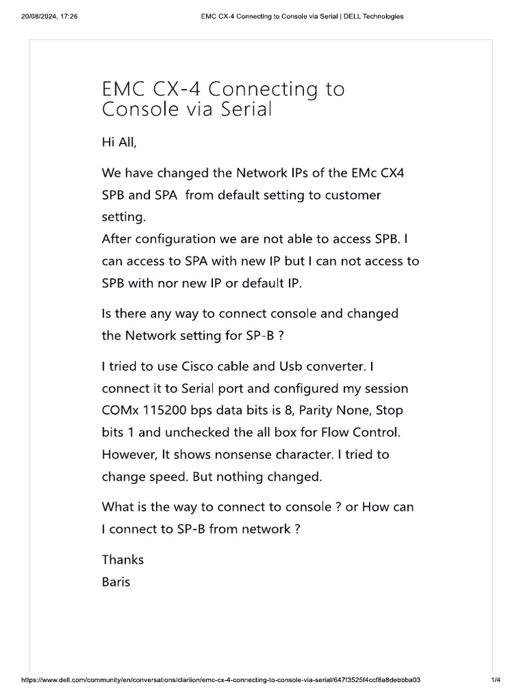Click the 'EMC CX-4 Connecting to' heading line
The height and width of the screenshot is (695, 521).
click(223, 89)
